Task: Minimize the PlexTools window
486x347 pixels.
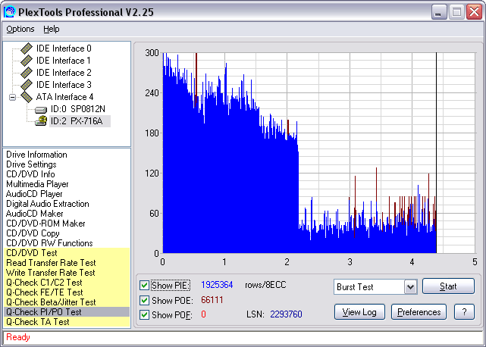Action: (439, 12)
